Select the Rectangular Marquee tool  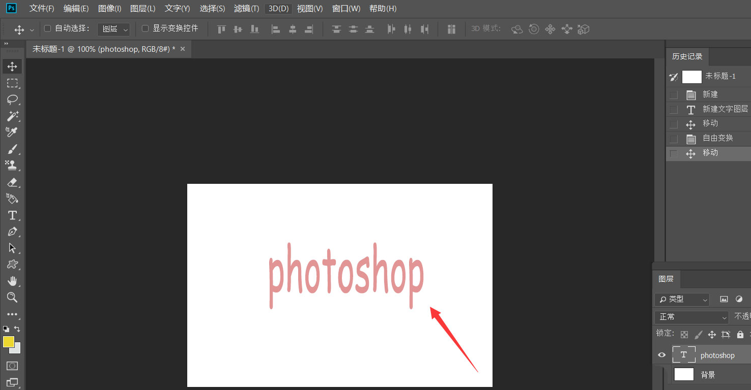click(x=12, y=83)
